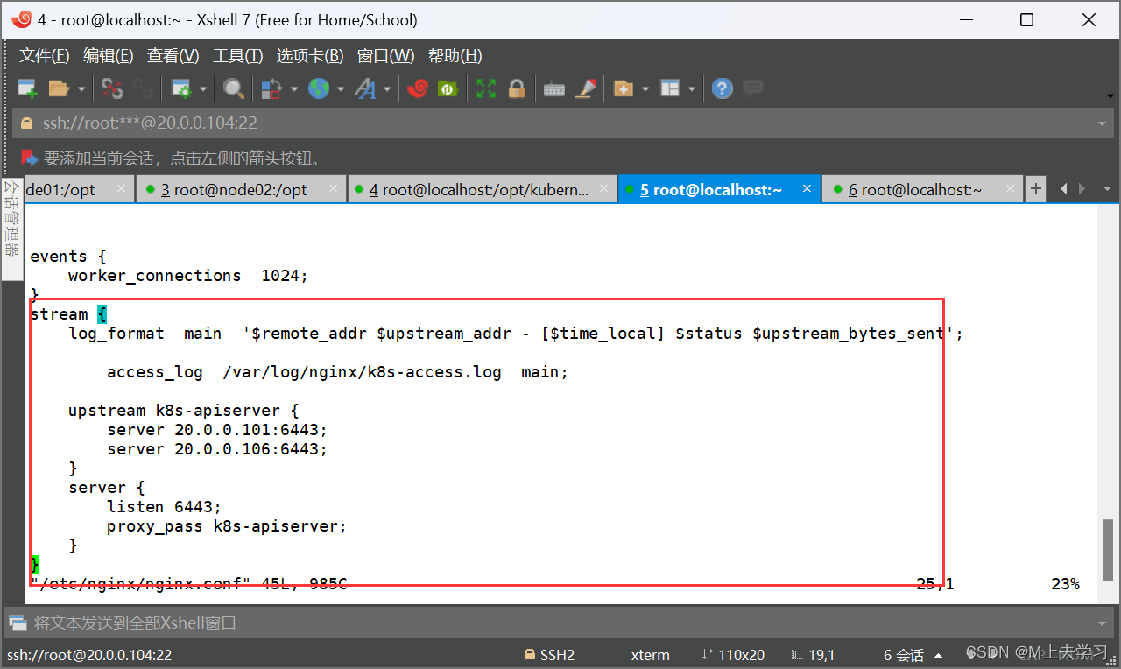1121x669 pixels.
Task: Close tab 6 root@localhost:~
Action: (1010, 188)
